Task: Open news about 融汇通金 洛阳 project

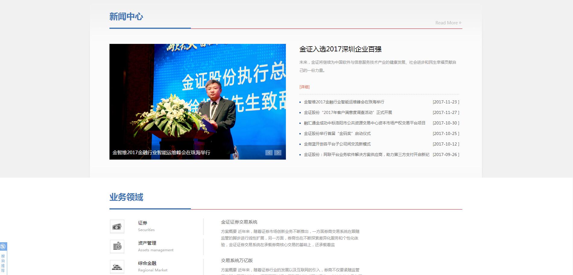Action: (364, 123)
